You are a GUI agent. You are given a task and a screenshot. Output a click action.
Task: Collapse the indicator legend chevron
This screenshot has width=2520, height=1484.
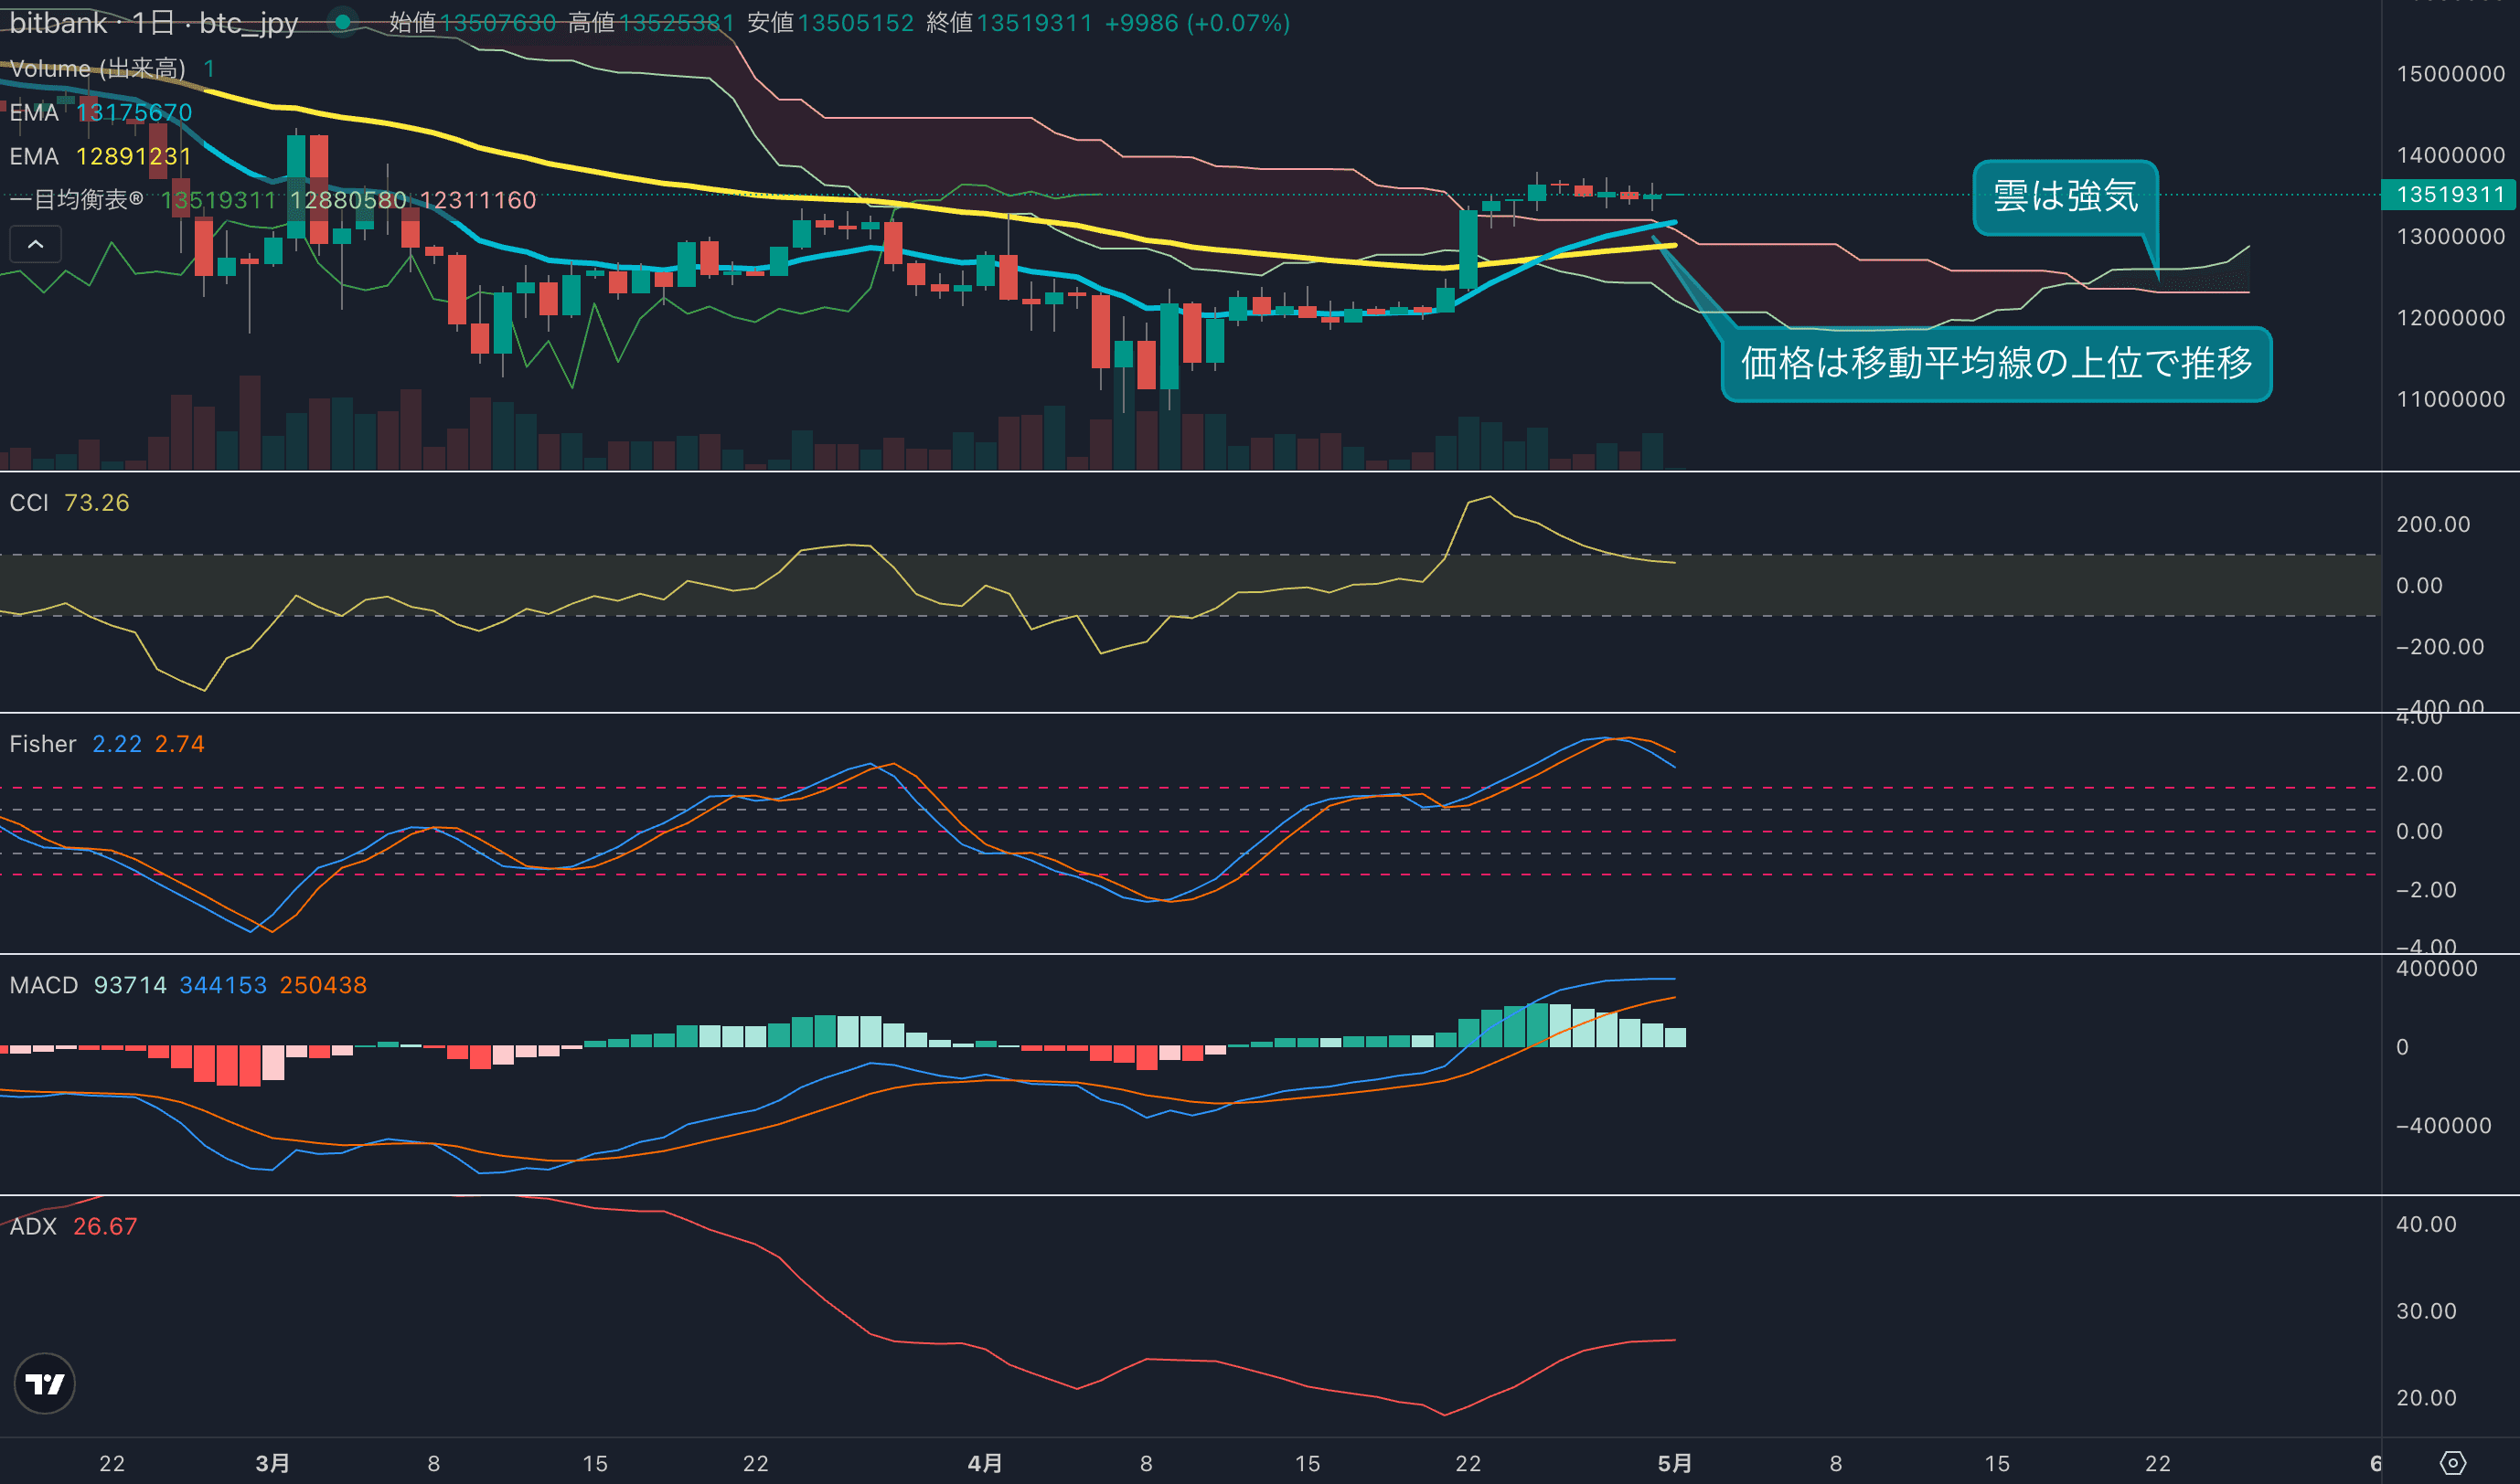pyautogui.click(x=35, y=244)
